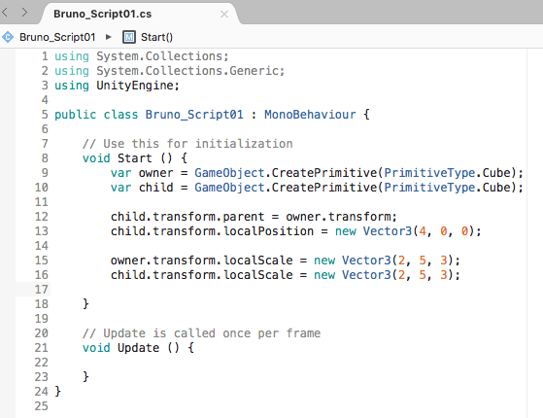The image size is (543, 418).
Task: Click the breadcrumb separator triangle
Action: point(108,37)
